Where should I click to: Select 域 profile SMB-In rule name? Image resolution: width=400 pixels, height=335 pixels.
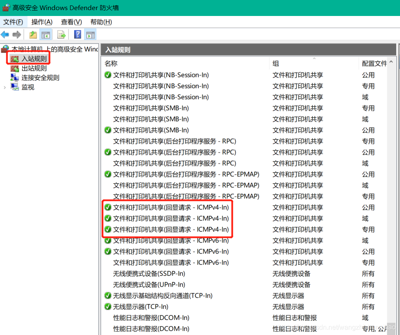pyautogui.click(x=151, y=119)
